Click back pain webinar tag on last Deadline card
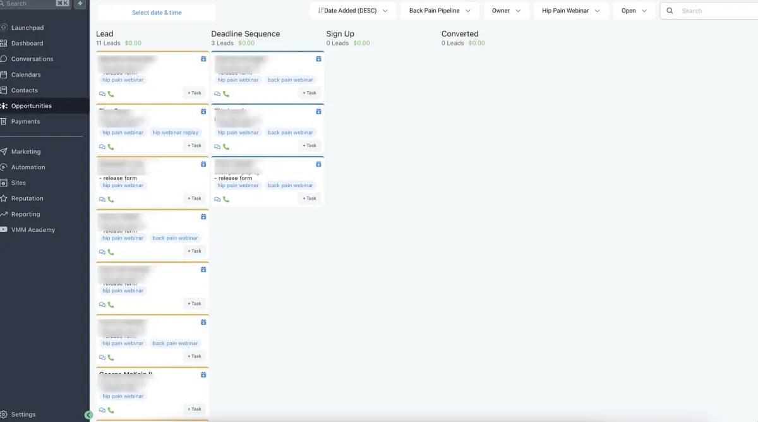 pos(291,186)
